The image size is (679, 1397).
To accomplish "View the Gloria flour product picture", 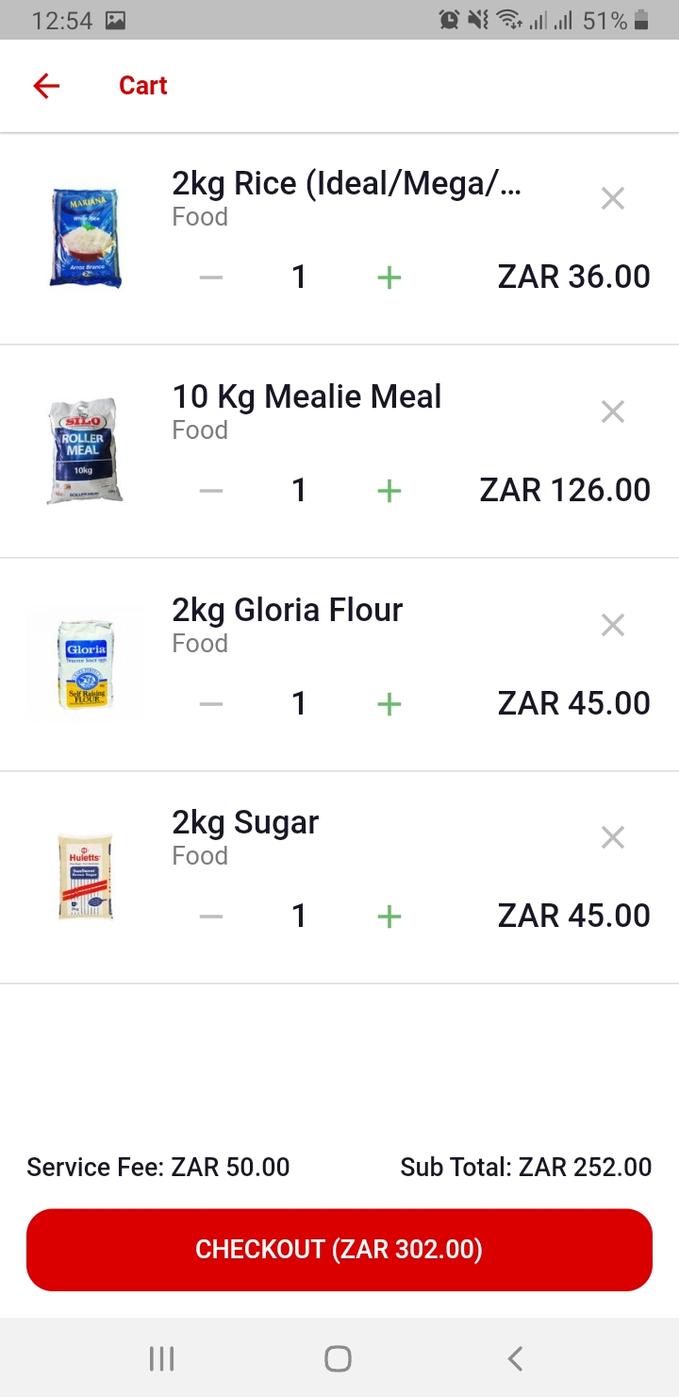I will click(85, 665).
